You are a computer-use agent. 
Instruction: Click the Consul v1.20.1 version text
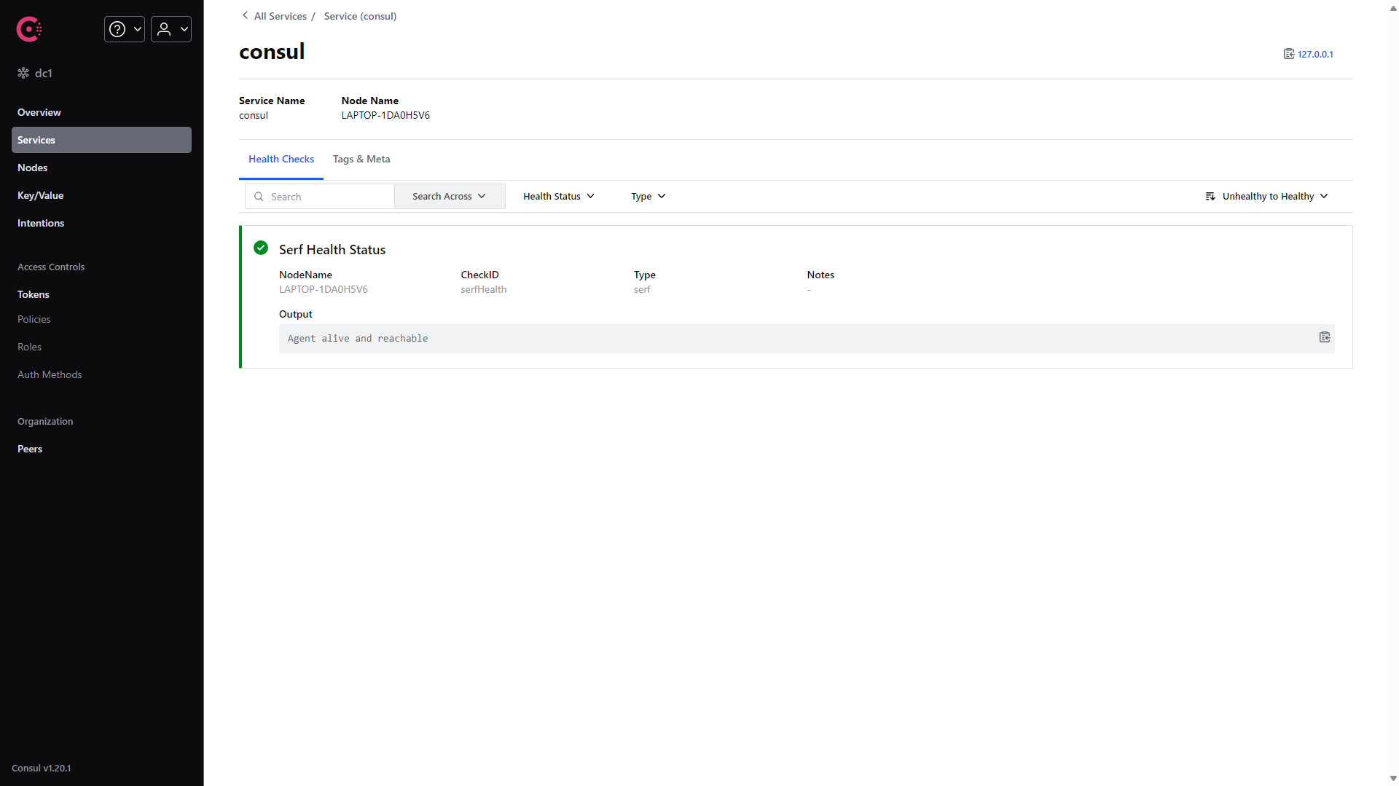click(x=42, y=768)
